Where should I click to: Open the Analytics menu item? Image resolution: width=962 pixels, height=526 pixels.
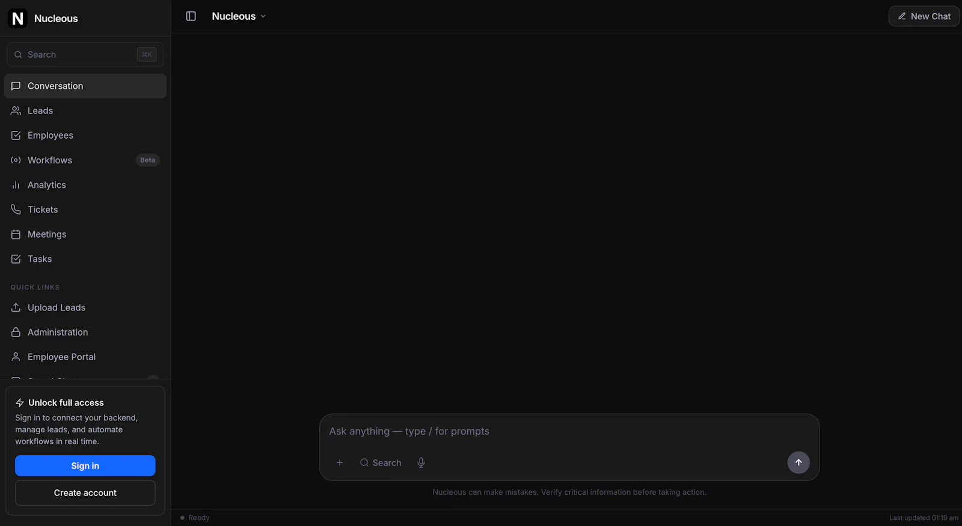[x=85, y=185]
